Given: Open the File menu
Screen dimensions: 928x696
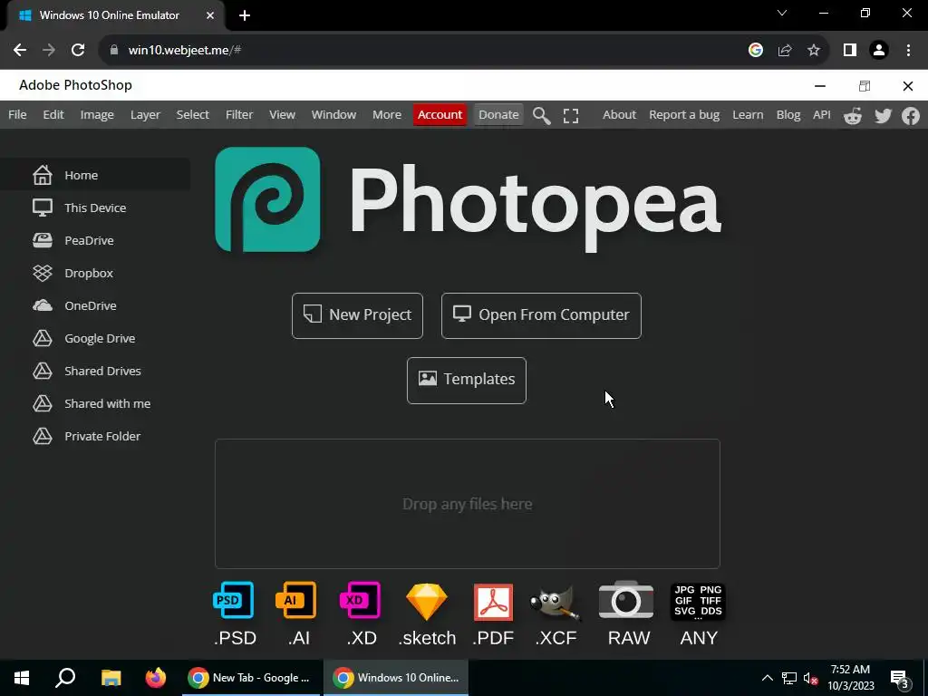Looking at the screenshot, I should (x=17, y=115).
